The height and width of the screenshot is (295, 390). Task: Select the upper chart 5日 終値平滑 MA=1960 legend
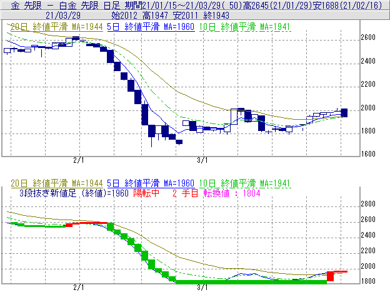coord(151,27)
